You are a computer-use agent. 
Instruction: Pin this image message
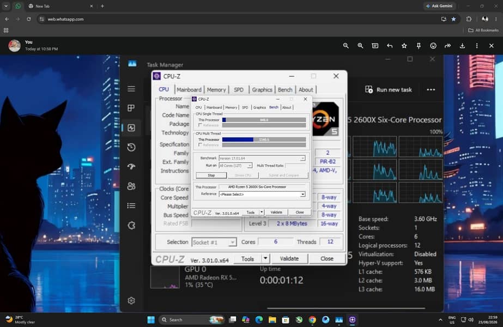(419, 46)
